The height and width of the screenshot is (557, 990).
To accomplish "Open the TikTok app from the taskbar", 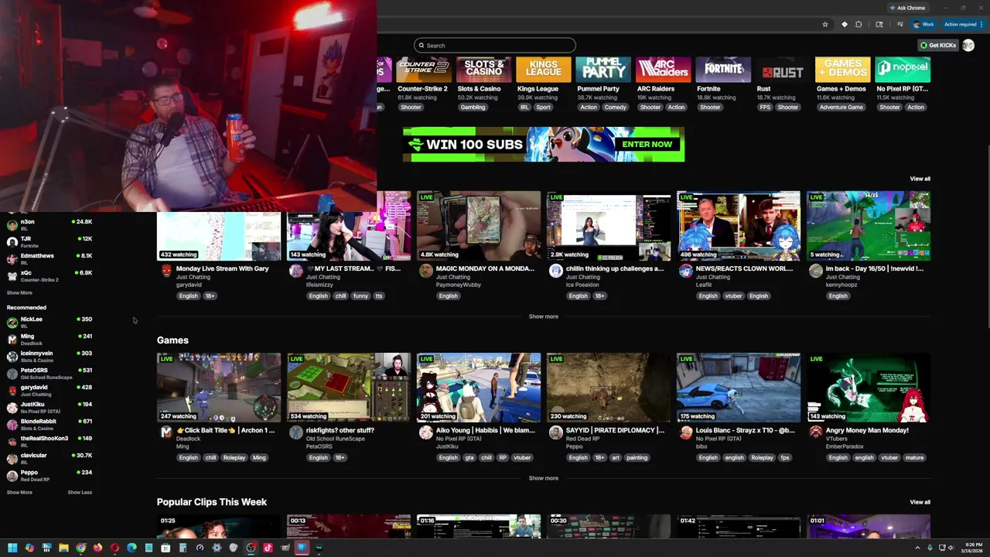I will coord(268,548).
